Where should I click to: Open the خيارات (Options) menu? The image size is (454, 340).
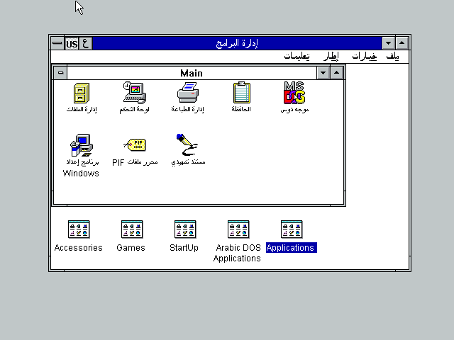pos(364,57)
